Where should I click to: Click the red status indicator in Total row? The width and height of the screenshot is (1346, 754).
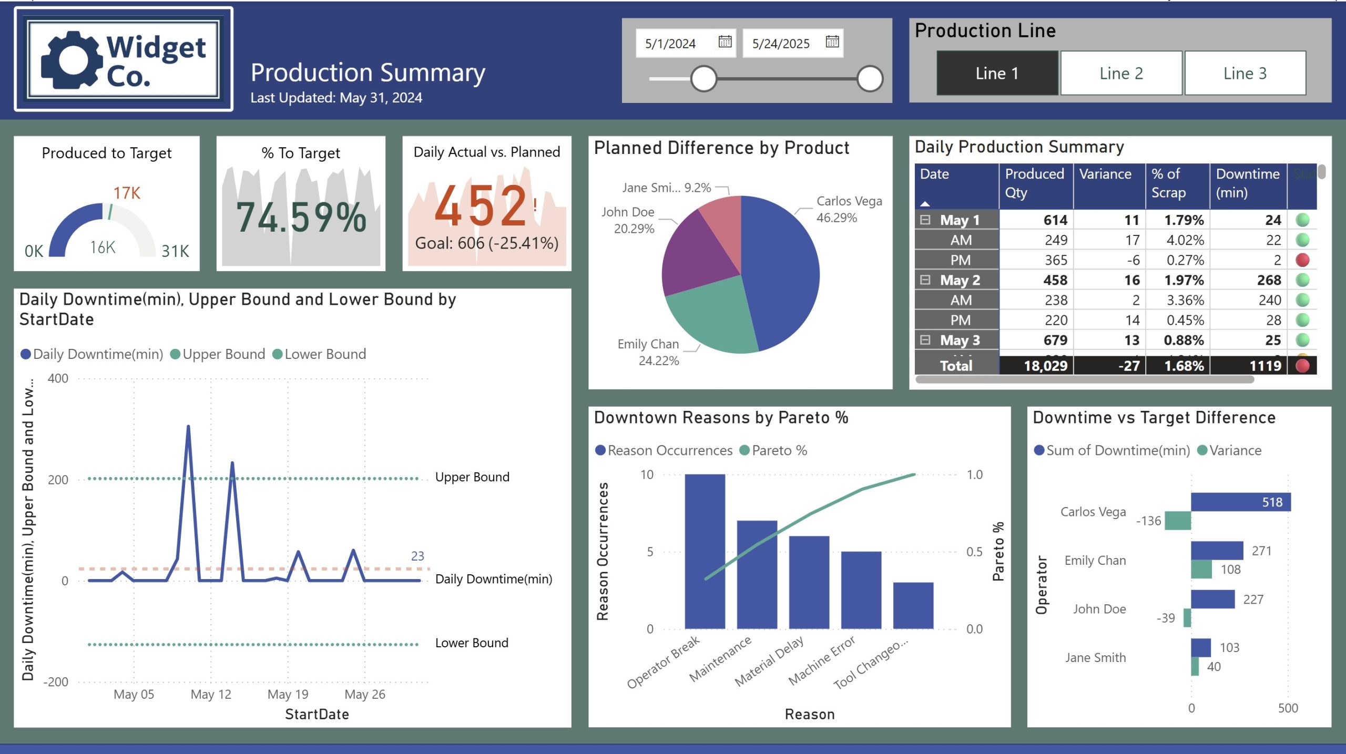coord(1302,366)
